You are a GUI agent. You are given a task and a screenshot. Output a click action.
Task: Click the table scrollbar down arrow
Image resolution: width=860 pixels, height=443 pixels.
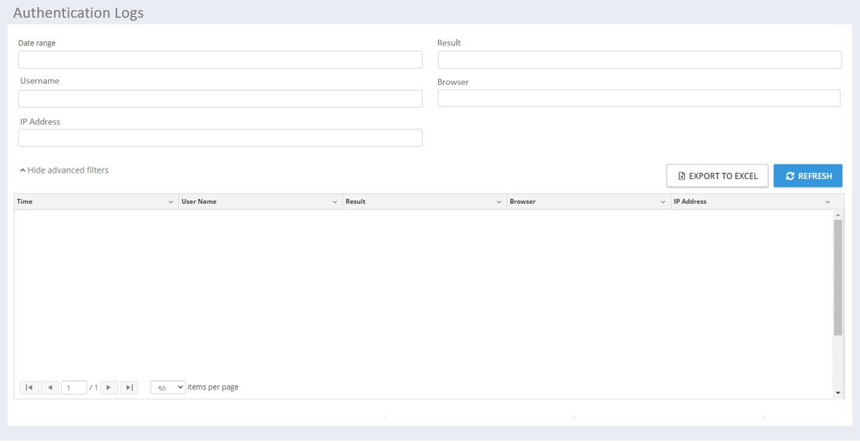837,393
